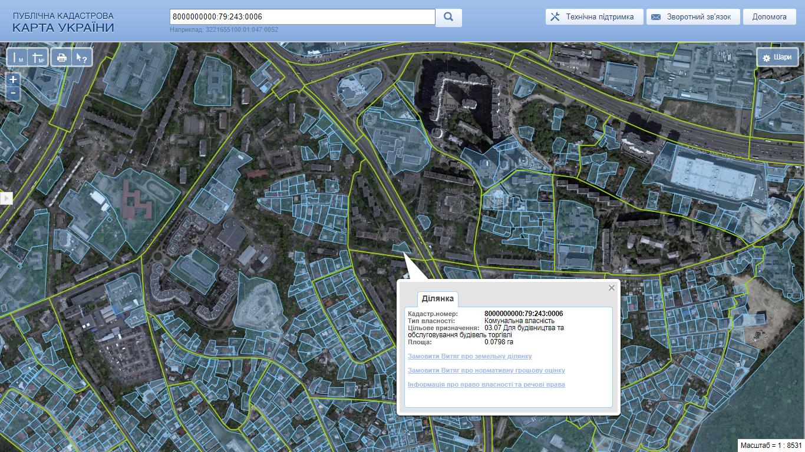
Task: Zoom in the map with plus button
Action: 13,79
